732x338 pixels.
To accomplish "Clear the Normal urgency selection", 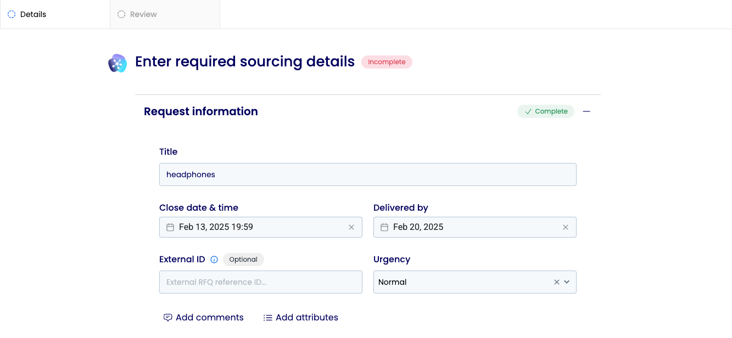I will pyautogui.click(x=557, y=282).
